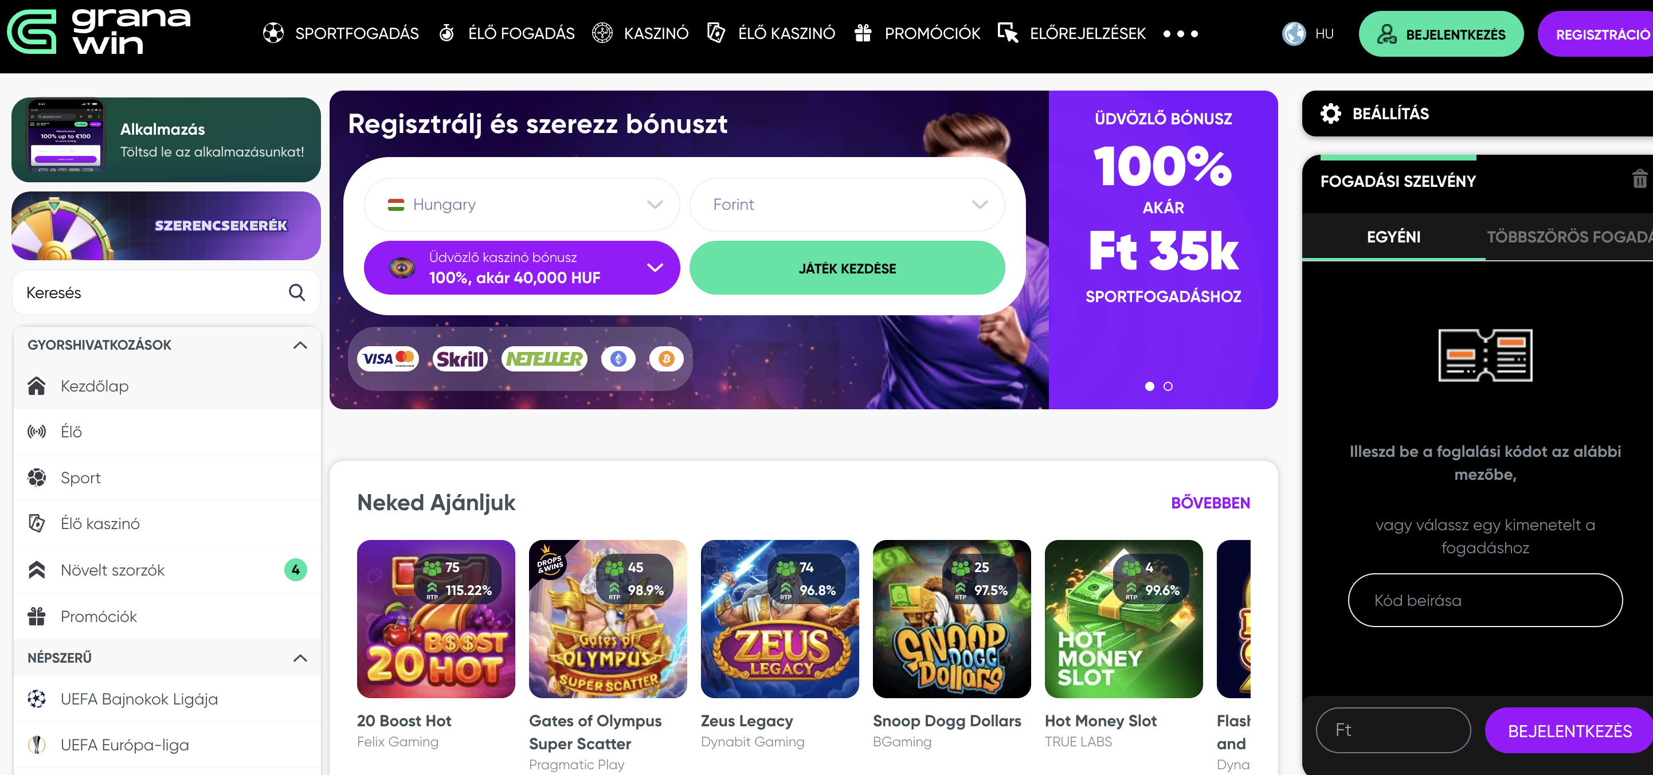
Task: Open settings gear icon Beállítás
Action: coord(1330,113)
